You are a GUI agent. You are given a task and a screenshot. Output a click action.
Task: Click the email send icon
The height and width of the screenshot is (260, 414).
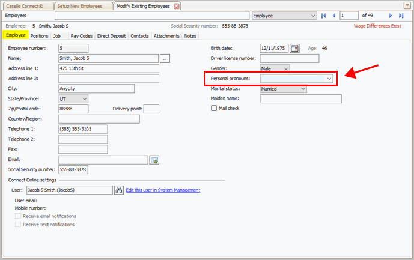pos(154,160)
